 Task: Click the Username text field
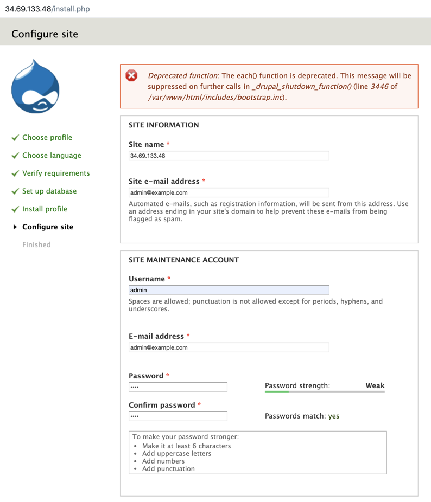[229, 290]
